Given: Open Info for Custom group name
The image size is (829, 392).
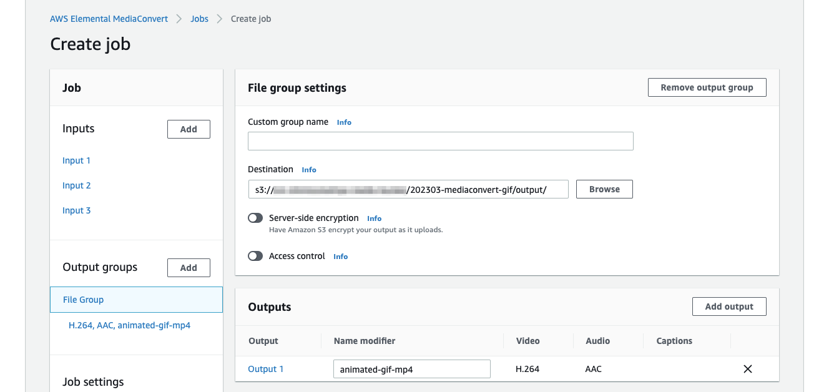Looking at the screenshot, I should tap(344, 122).
